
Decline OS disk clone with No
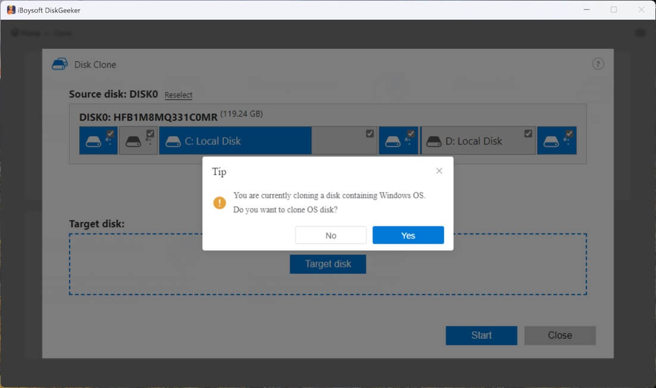click(330, 236)
